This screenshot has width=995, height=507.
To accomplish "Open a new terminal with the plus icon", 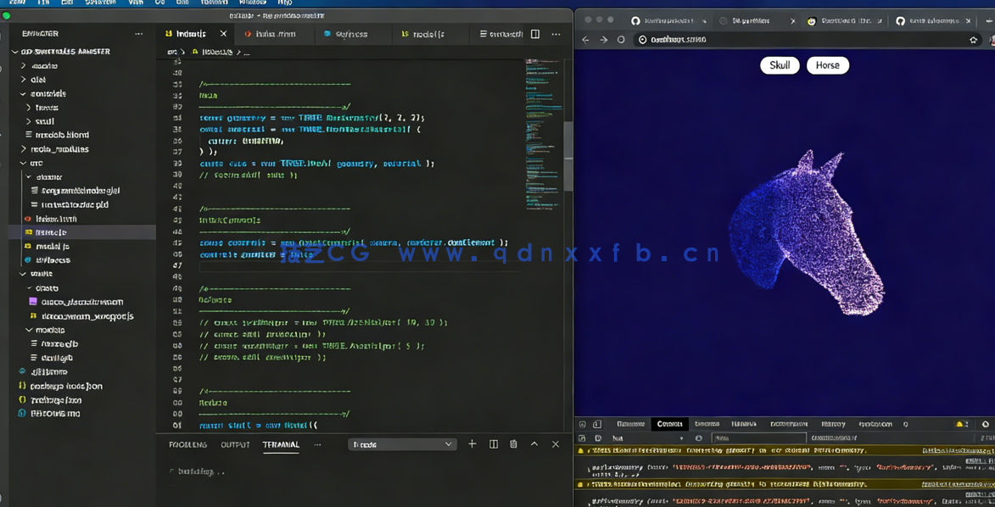I will pos(472,443).
